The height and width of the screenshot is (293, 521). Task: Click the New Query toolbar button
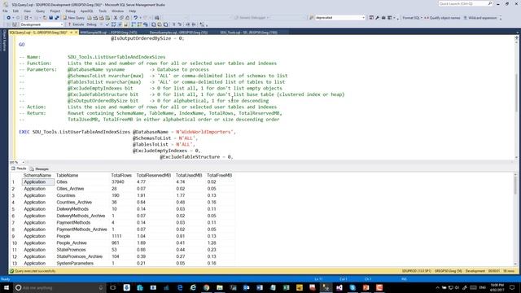tap(74, 18)
